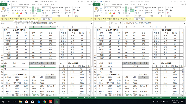Click Percent style icon in left window
This screenshot has width=186, height=104.
tap(47, 10)
